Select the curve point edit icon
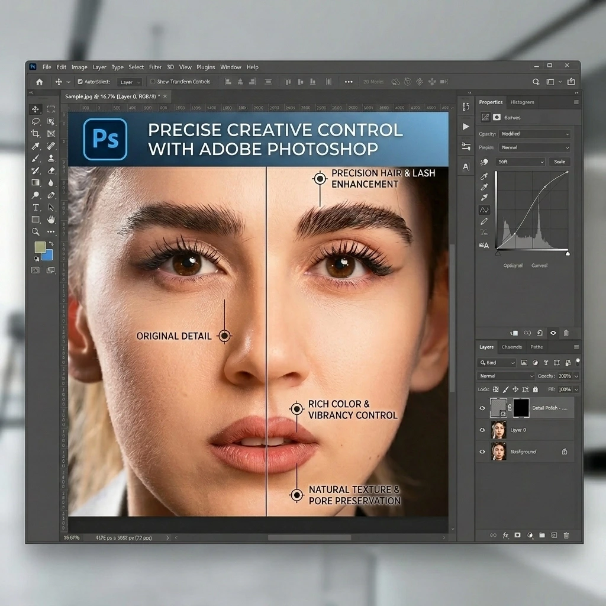606x606 pixels. 484,210
